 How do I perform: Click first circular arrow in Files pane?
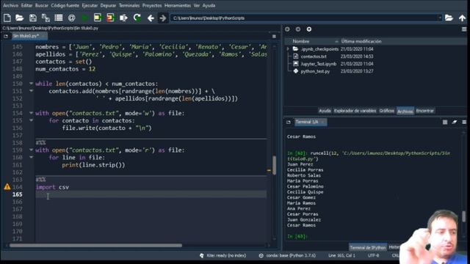click(x=287, y=29)
